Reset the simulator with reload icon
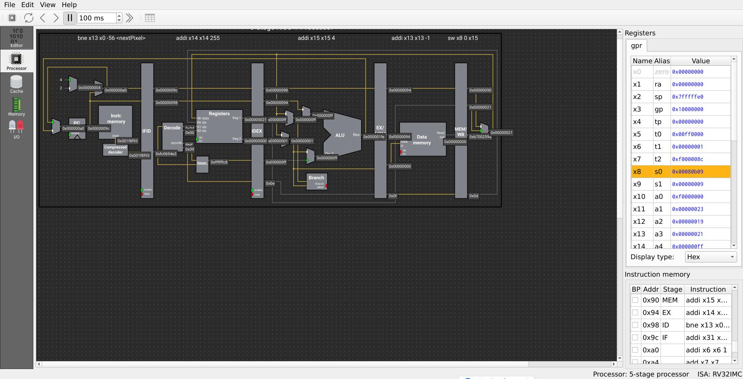Image resolution: width=743 pixels, height=379 pixels. 29,18
